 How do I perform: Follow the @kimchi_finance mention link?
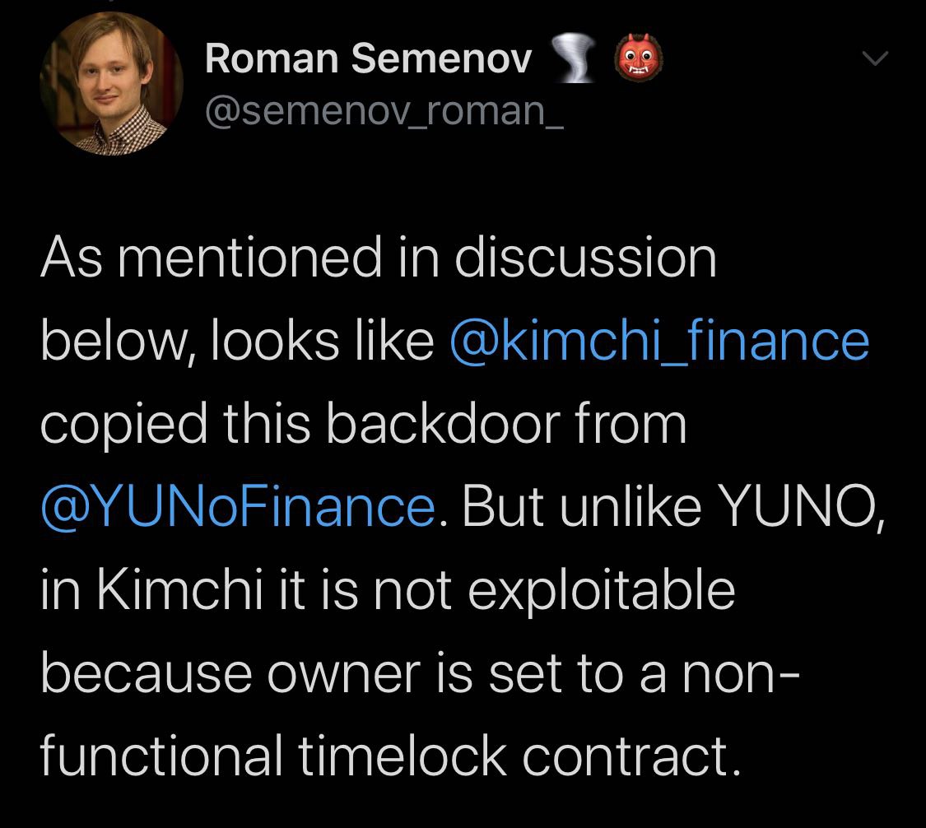pyautogui.click(x=659, y=341)
